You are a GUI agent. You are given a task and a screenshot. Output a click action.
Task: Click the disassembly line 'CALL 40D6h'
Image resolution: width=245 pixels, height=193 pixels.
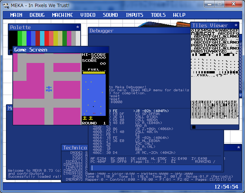pos(146,120)
